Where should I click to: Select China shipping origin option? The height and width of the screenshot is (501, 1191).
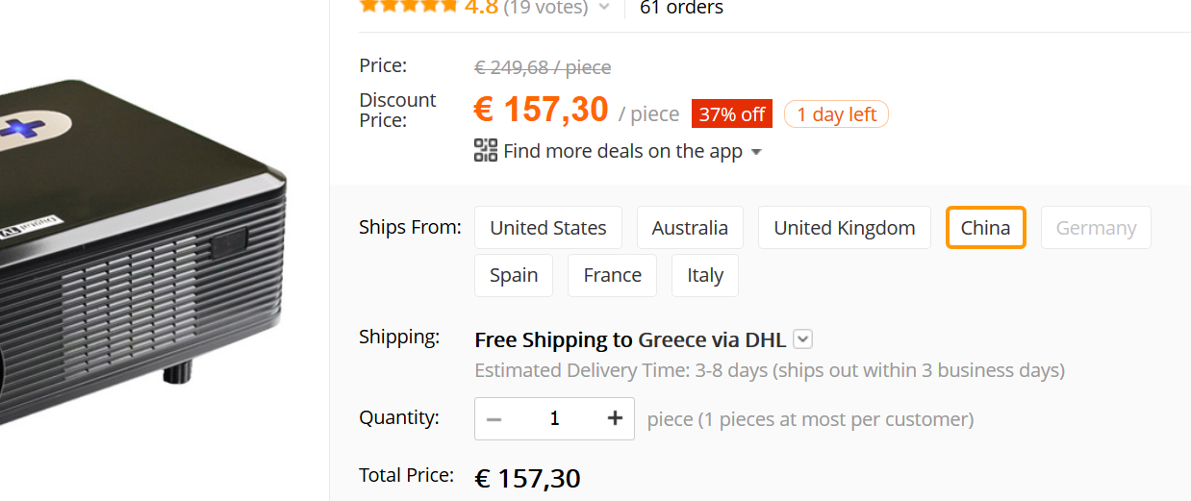985,228
